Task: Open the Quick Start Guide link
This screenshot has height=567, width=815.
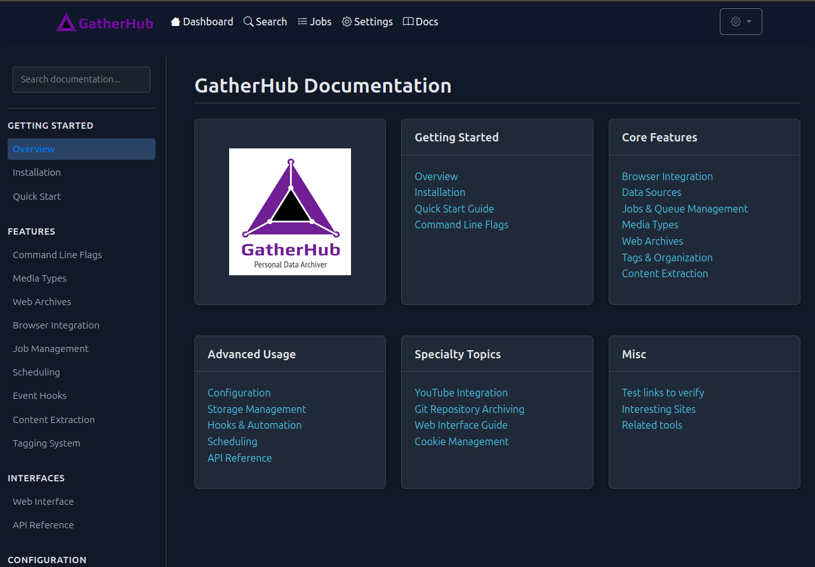Action: 454,208
